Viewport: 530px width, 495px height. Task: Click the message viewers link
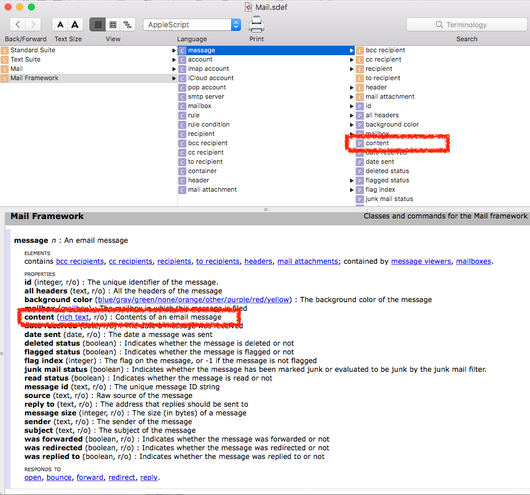420,261
